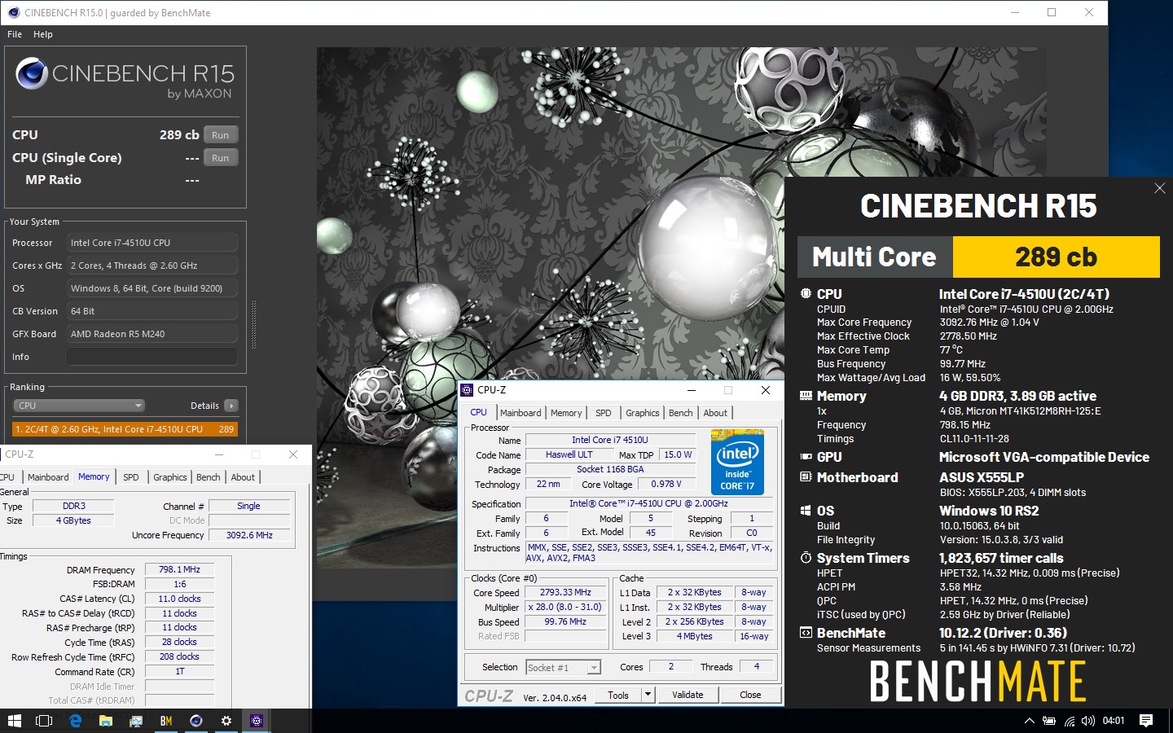This screenshot has height=733, width=1173.
Task: Switch to SPD tab in center CPU-Z window
Action: (604, 413)
